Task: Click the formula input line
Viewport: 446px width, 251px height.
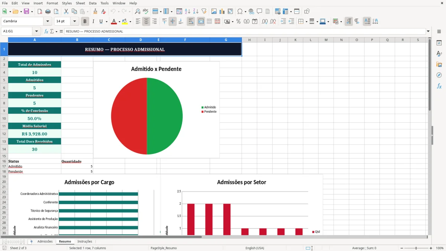Action: (x=245, y=31)
